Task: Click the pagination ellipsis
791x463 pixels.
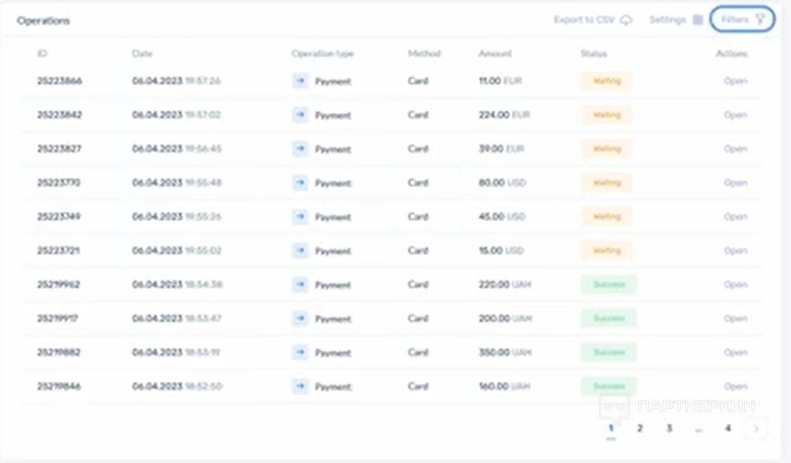Action: pyautogui.click(x=698, y=430)
